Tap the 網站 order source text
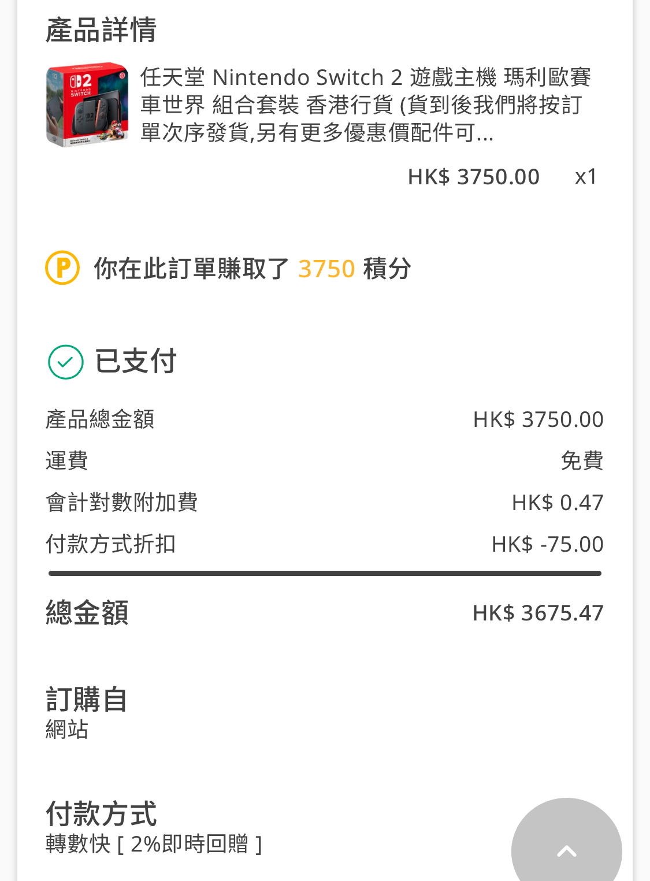650x881 pixels. tap(67, 730)
